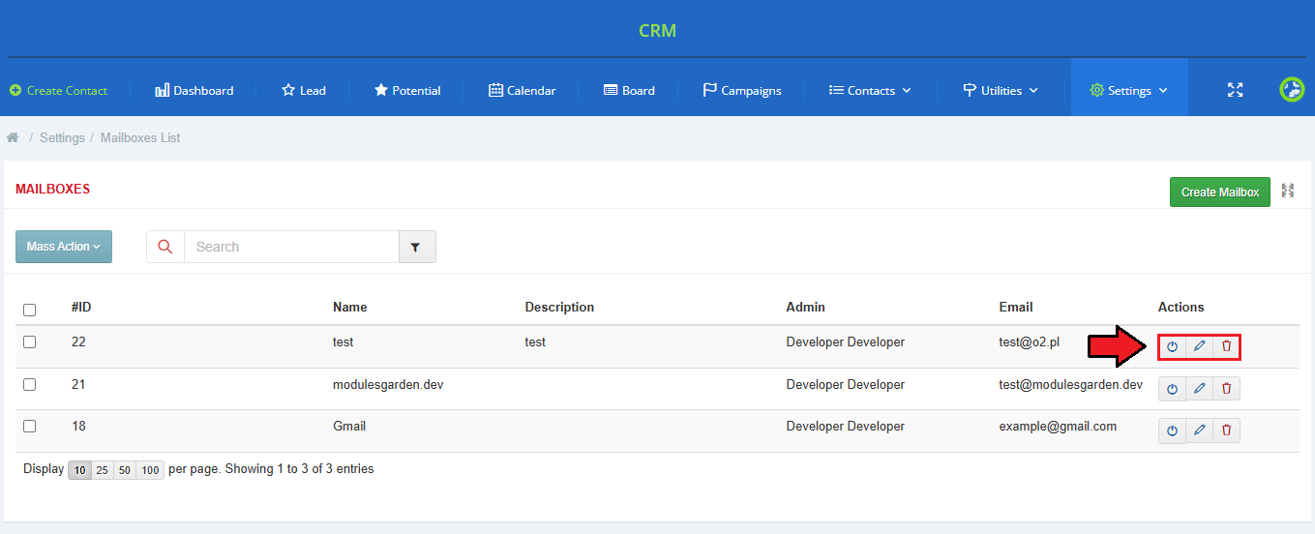The image size is (1315, 534).
Task: Sort by the Description column header
Action: [559, 307]
